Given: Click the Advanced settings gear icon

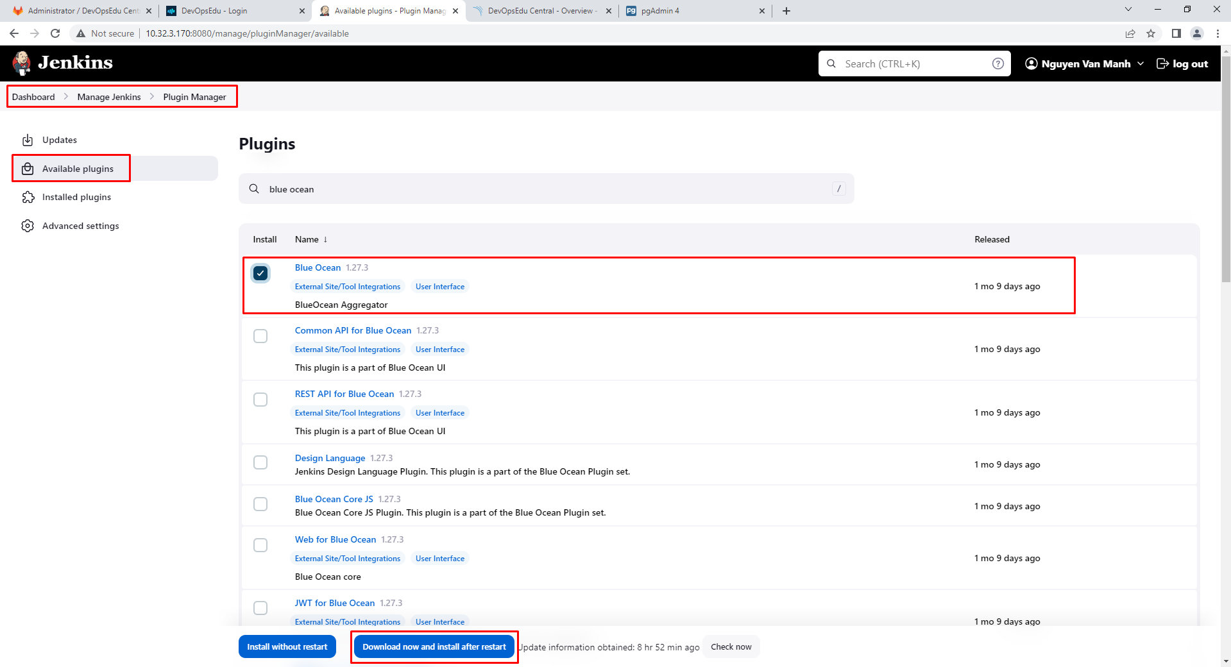Looking at the screenshot, I should pyautogui.click(x=28, y=226).
